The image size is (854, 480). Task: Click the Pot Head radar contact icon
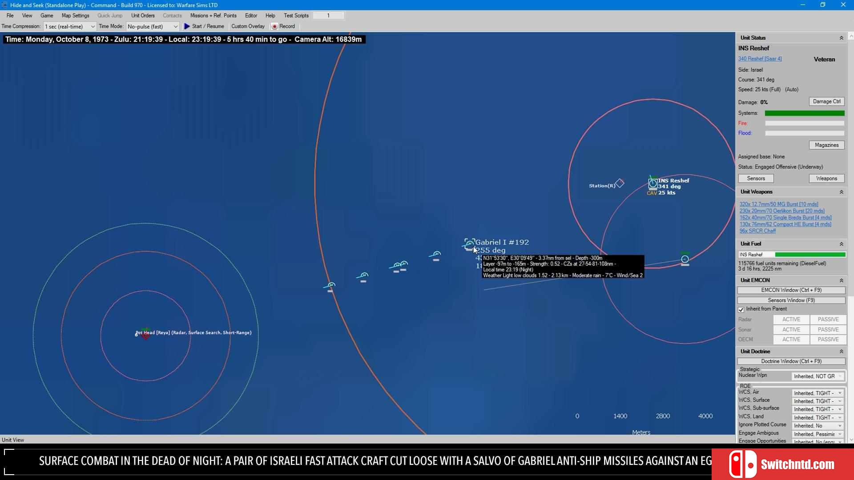pos(145,334)
